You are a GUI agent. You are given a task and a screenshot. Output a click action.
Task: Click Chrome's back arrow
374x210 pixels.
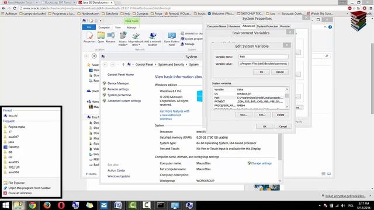pyautogui.click(x=4, y=8)
